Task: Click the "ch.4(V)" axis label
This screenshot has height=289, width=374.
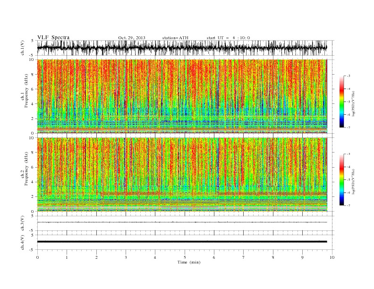Action: (x=23, y=243)
